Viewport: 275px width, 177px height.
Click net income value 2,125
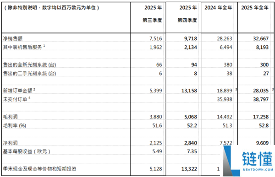(x=156, y=143)
